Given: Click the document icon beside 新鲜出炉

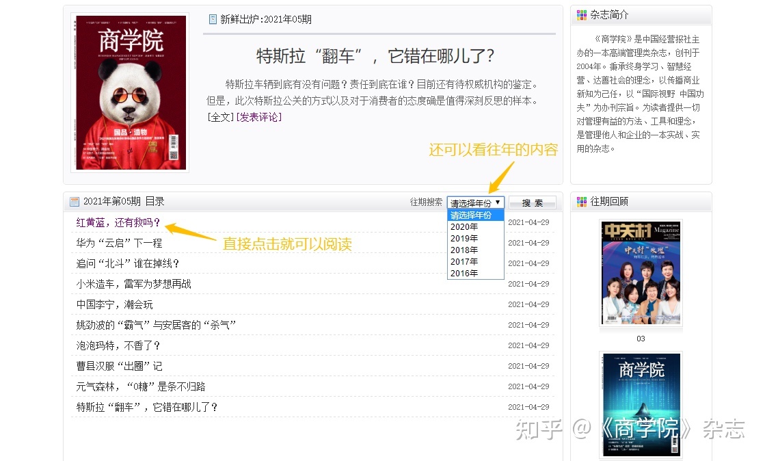Looking at the screenshot, I should tap(213, 19).
